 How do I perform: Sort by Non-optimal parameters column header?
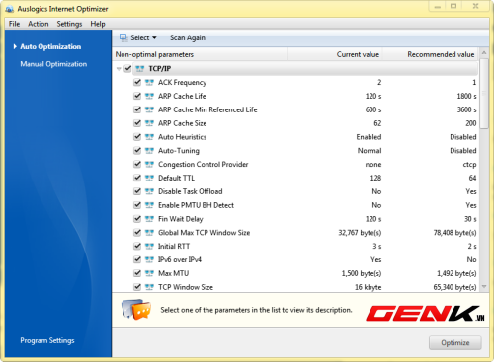click(200, 54)
